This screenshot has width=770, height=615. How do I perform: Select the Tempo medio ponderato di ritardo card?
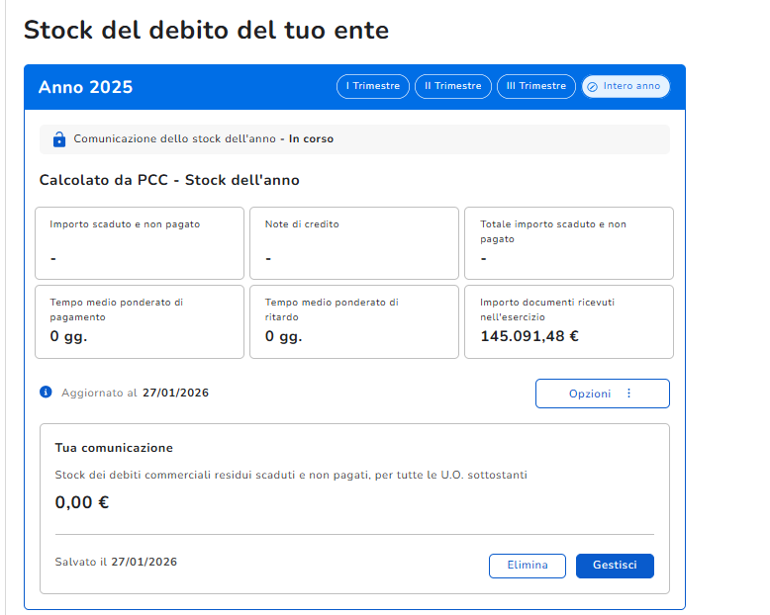353,321
